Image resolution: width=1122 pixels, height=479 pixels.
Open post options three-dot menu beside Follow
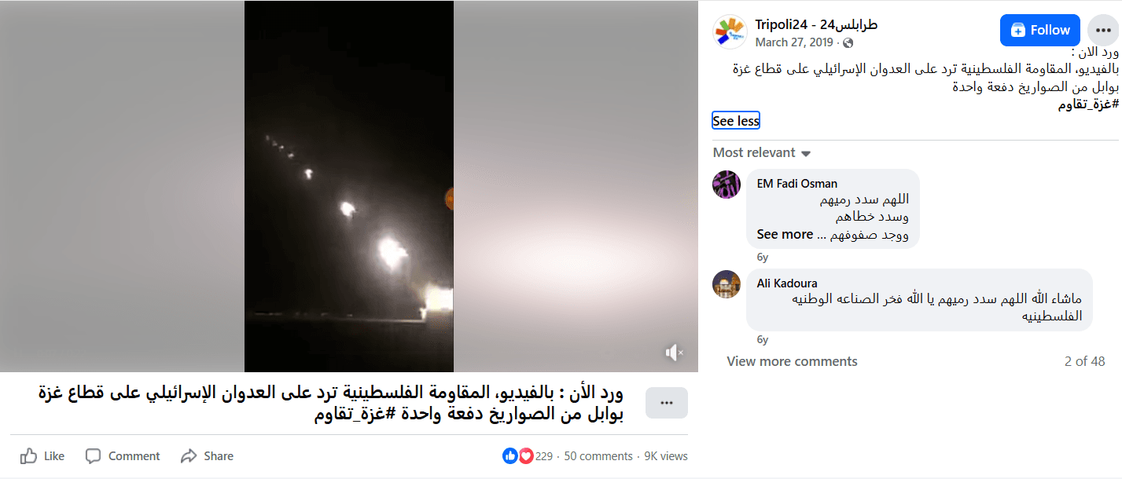1102,31
